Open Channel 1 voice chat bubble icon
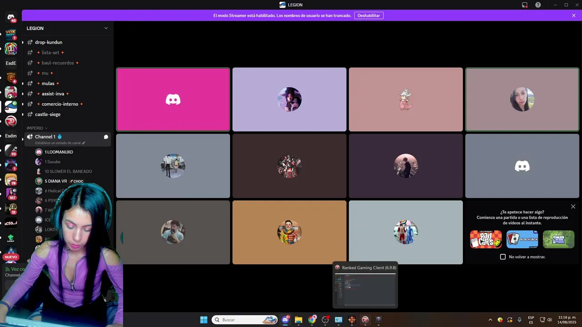Viewport: 582px width, 327px height. [x=106, y=137]
